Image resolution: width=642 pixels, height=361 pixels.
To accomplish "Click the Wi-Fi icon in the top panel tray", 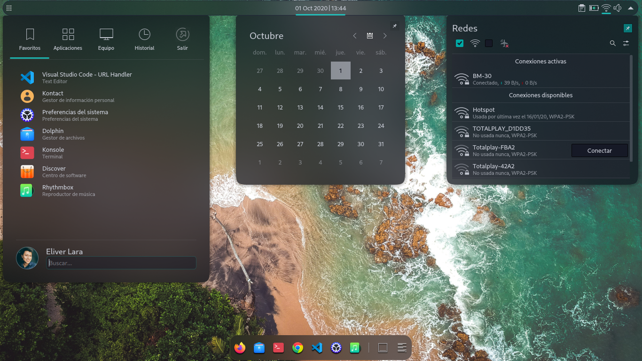I will pos(606,8).
